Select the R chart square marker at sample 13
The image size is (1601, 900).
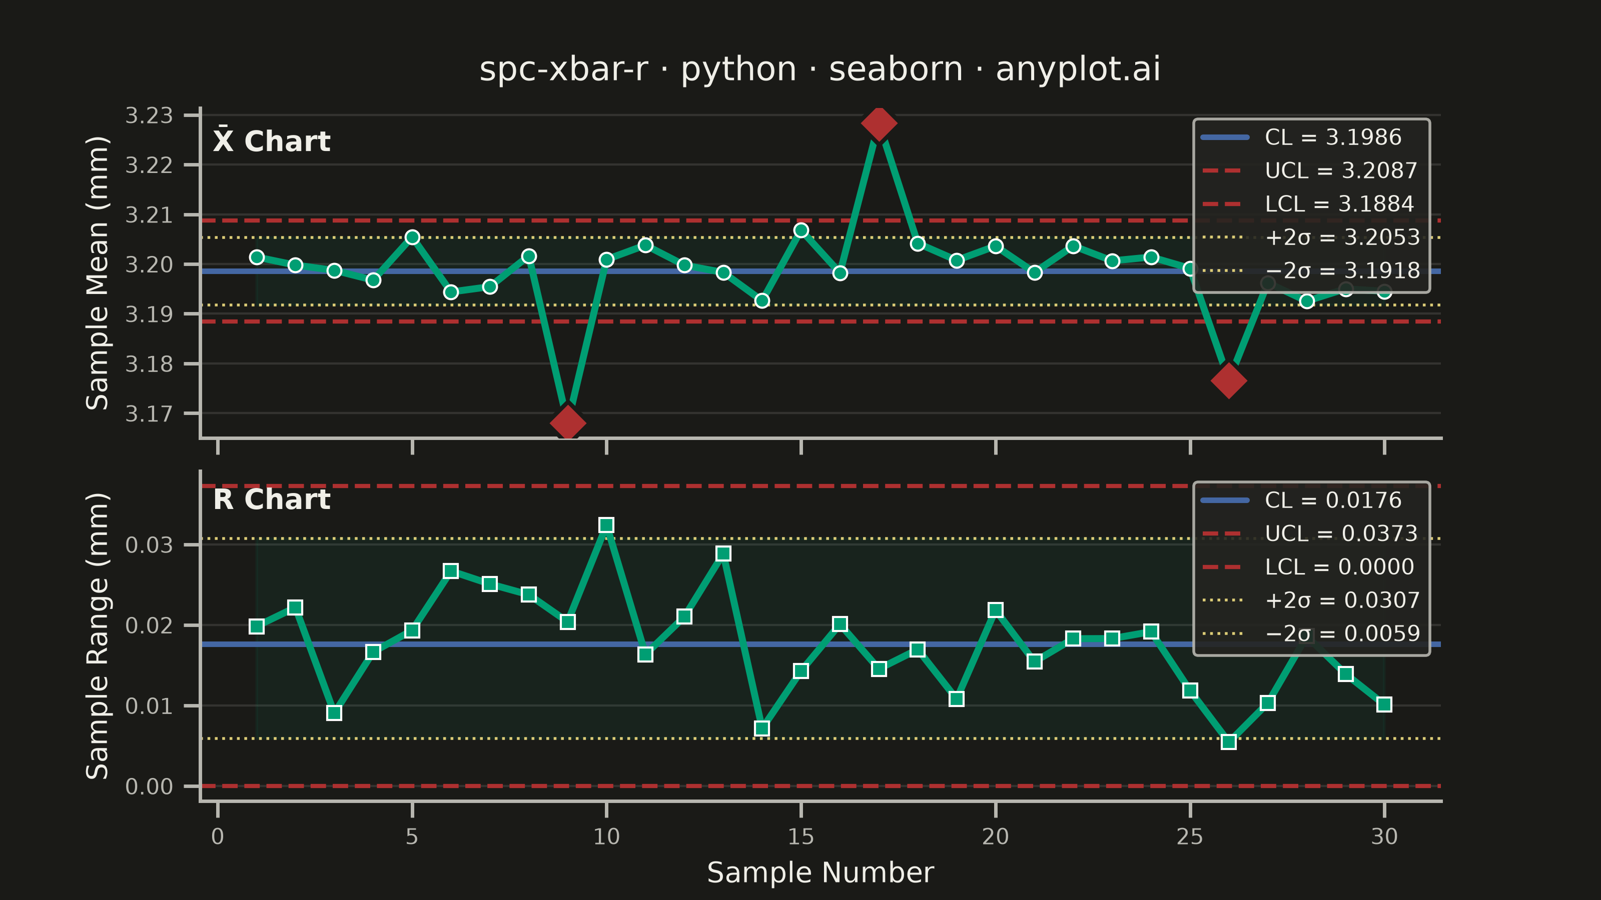coord(723,553)
